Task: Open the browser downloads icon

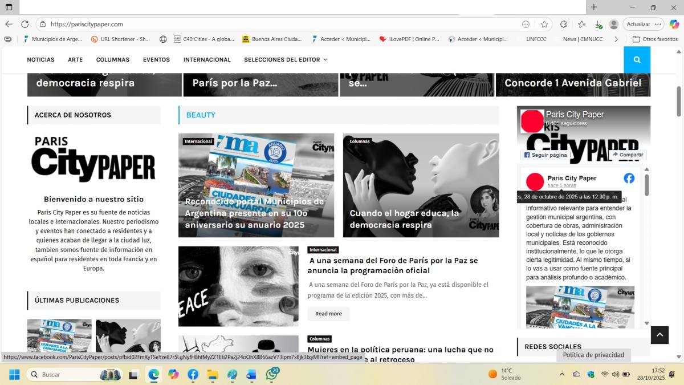Action: click(598, 24)
